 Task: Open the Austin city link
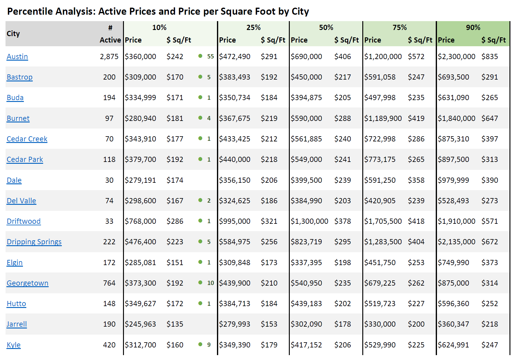click(17, 57)
